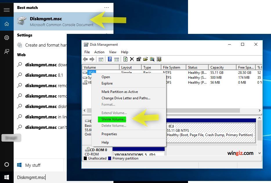
Task: Click the Properties toolbar icon
Action: tap(139, 59)
